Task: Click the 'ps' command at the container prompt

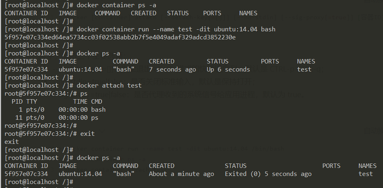Action: click(x=84, y=93)
